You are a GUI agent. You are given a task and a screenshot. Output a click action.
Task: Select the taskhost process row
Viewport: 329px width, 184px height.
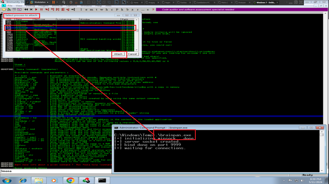[x=70, y=39]
